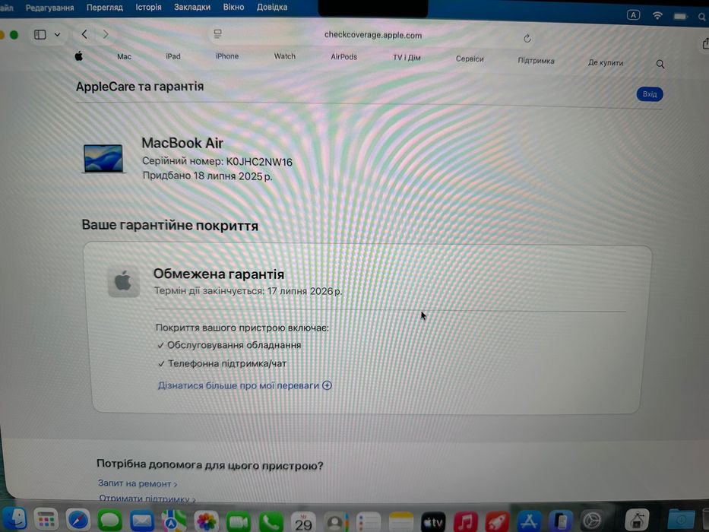709x532 pixels.
Task: Open the red rocket app in Dock
Action: click(498, 522)
